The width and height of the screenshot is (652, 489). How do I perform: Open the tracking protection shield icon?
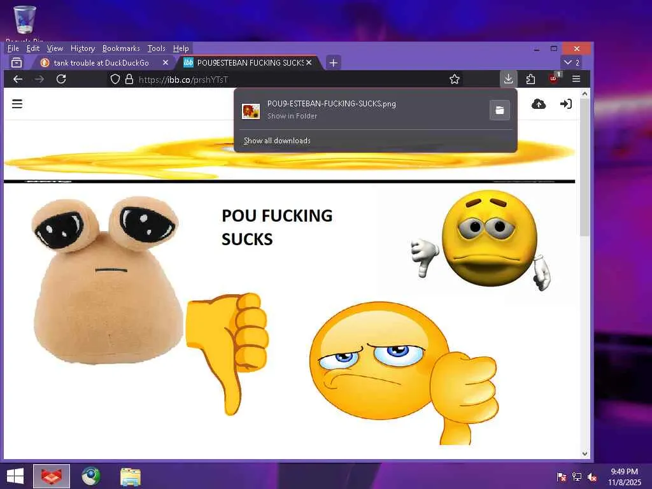[x=115, y=79]
